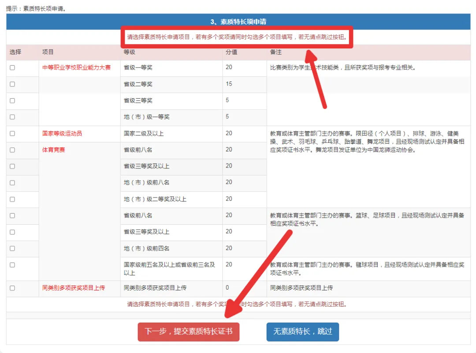Click the 分值 column header

point(232,52)
